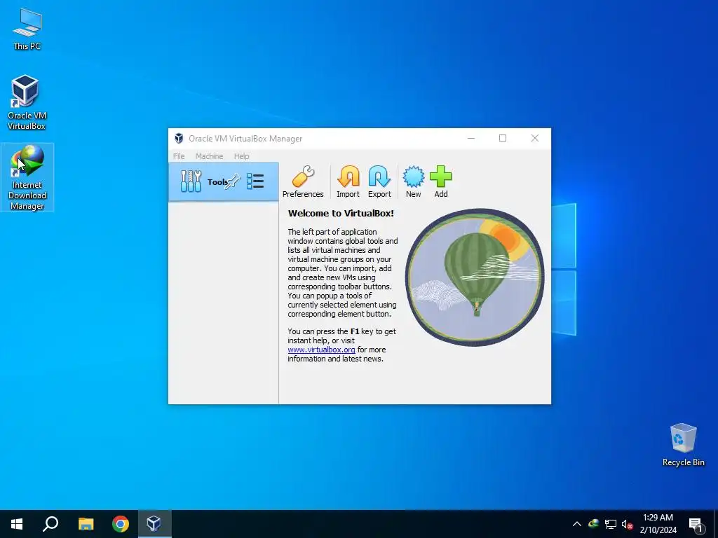This screenshot has width=718, height=538.
Task: Select the Tools item in the left pane
Action: 224,181
